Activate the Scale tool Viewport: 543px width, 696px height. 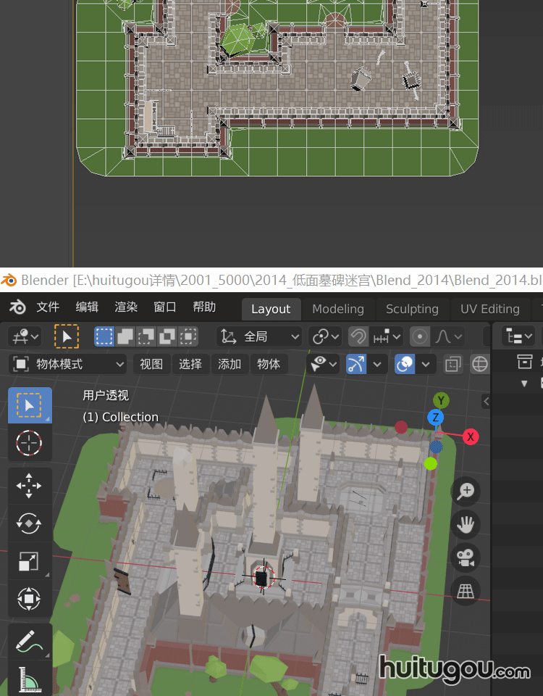pos(29,561)
